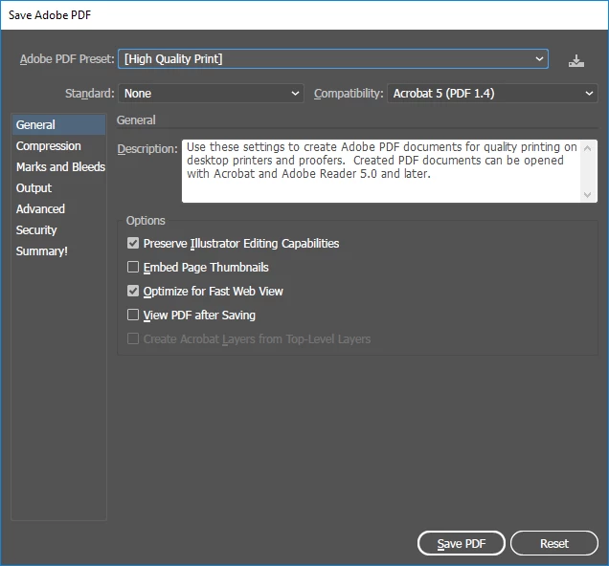Switch to the Security section
Viewport: 609px width, 566px height.
tap(58, 230)
